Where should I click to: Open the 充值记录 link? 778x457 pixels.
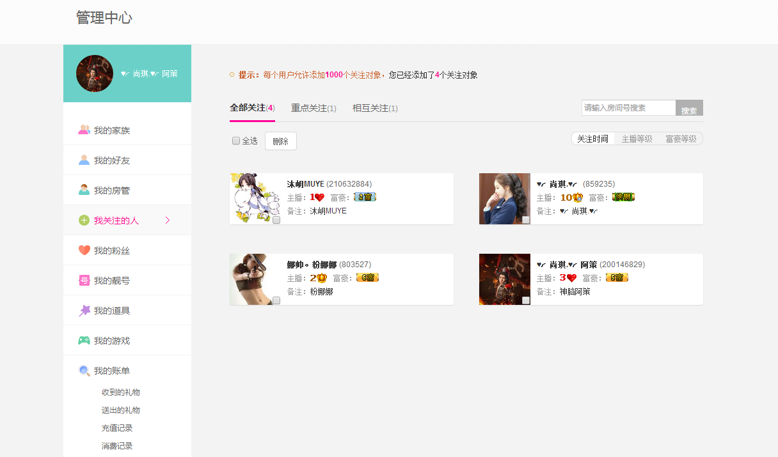[x=117, y=428]
